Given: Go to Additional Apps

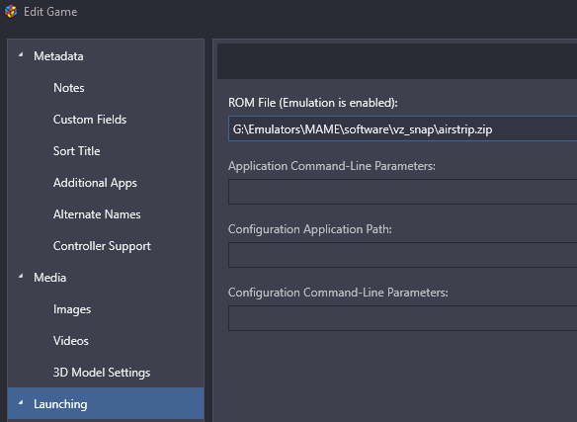Looking at the screenshot, I should pos(95,183).
